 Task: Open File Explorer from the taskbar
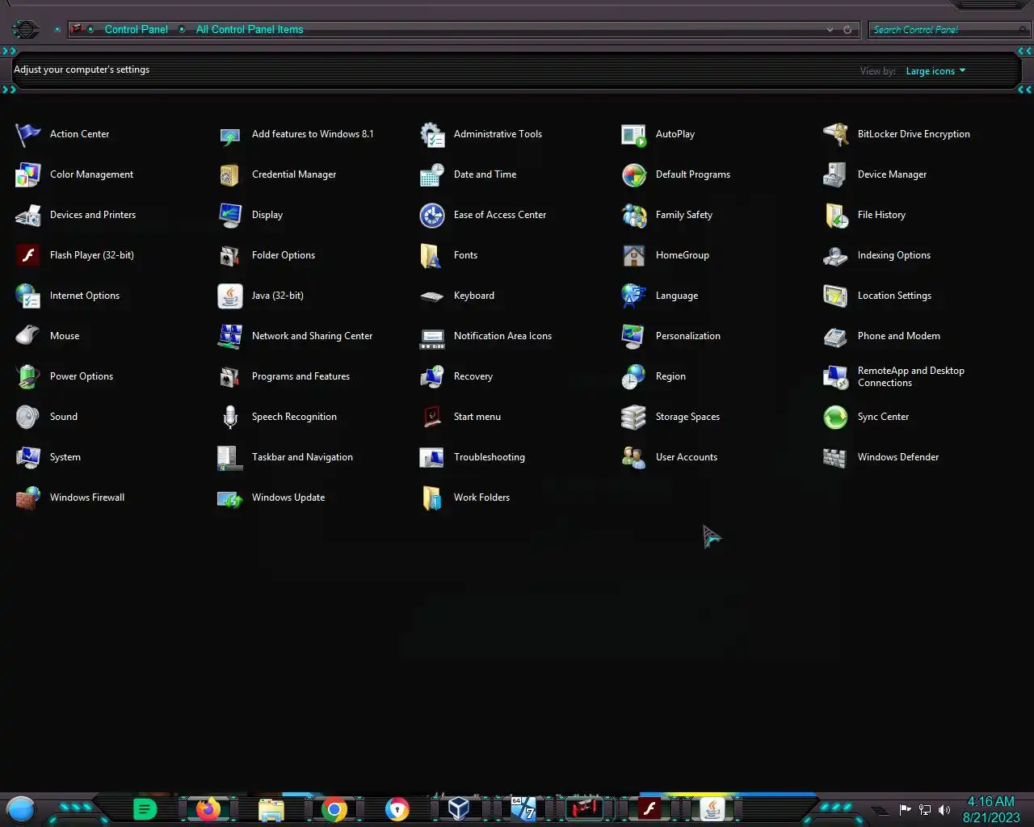click(x=271, y=809)
